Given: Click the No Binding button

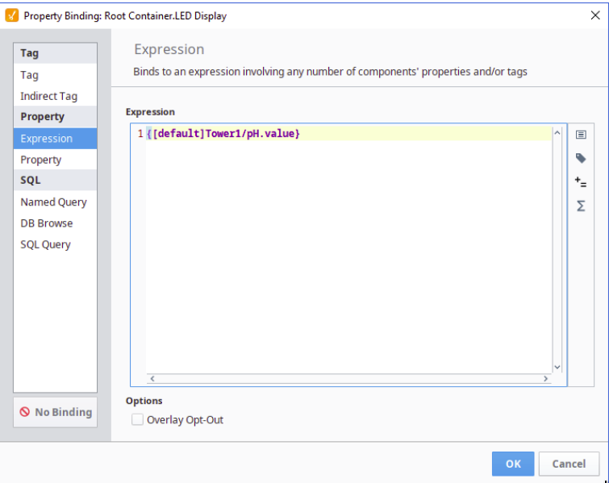Looking at the screenshot, I should (x=56, y=412).
